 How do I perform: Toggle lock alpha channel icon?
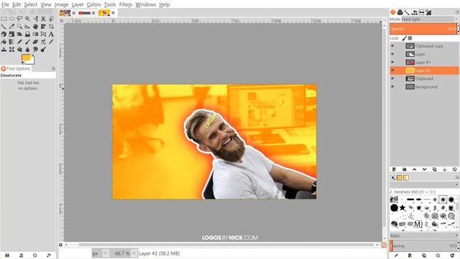click(x=410, y=38)
